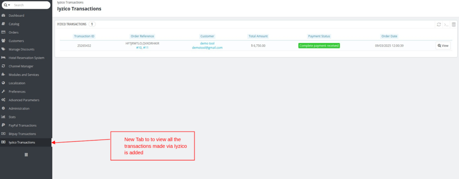Click the Payment Status column header

click(x=319, y=36)
